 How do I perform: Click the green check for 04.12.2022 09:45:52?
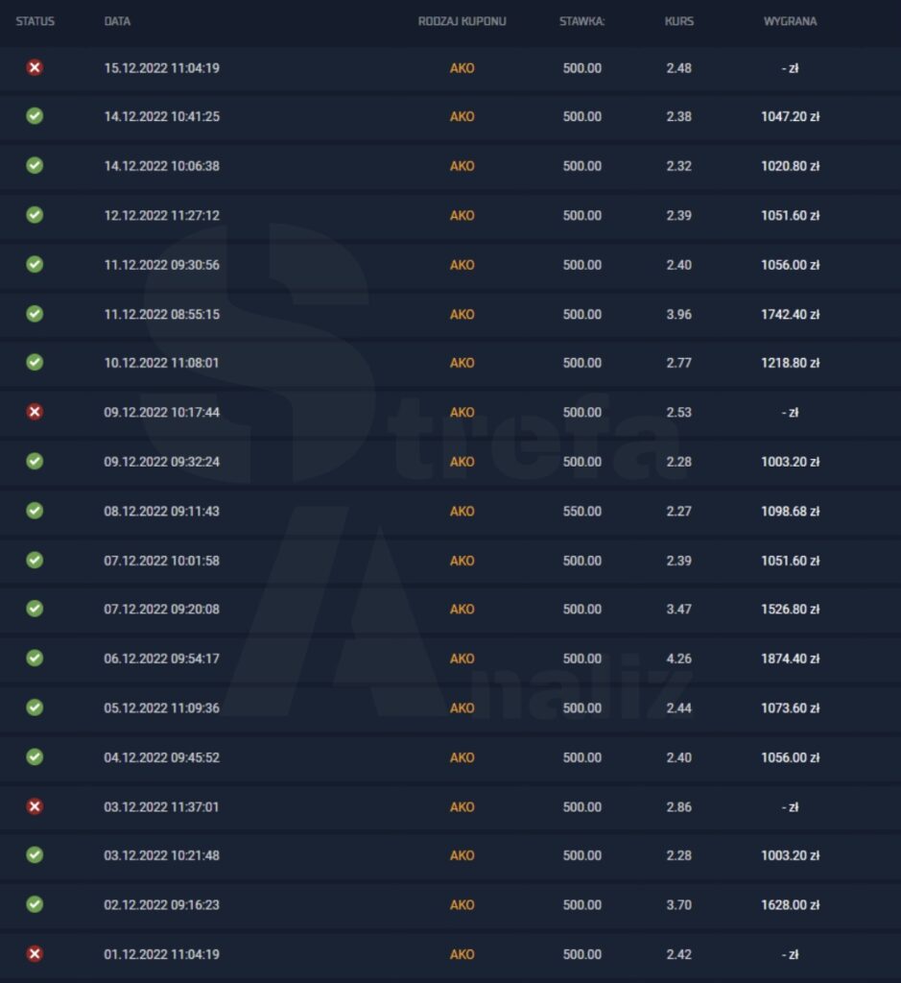tap(36, 756)
